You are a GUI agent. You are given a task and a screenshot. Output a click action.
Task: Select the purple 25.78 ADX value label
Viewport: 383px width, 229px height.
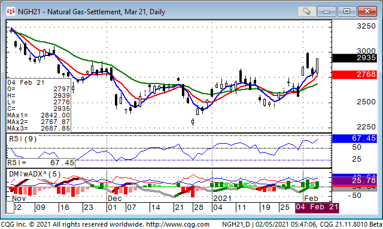354,181
